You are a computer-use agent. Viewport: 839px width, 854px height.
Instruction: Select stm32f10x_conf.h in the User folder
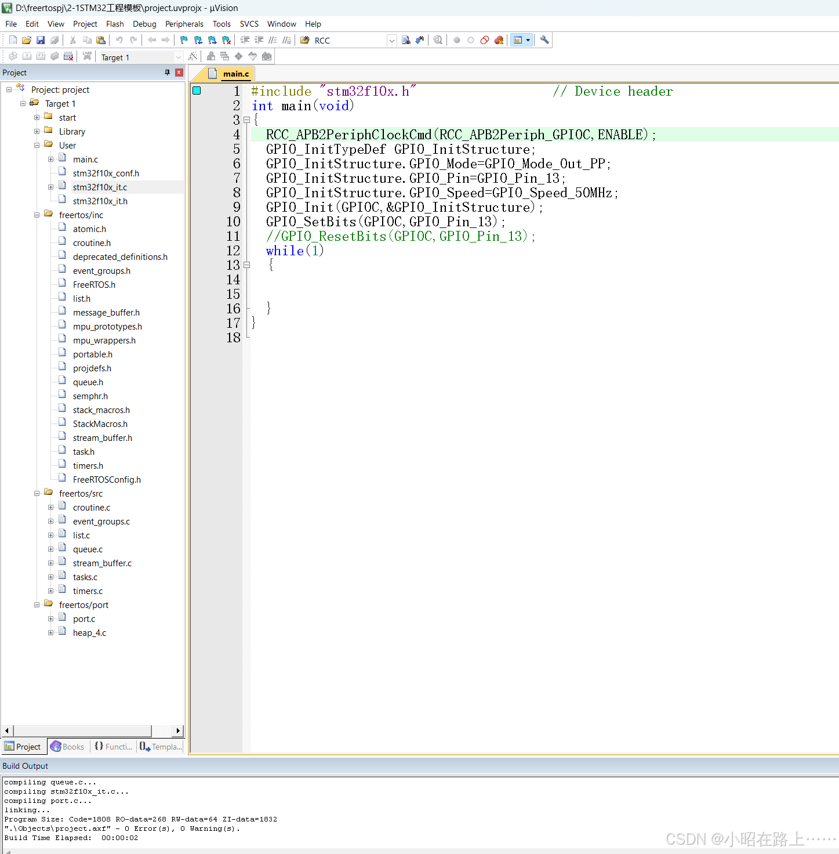[x=106, y=173]
